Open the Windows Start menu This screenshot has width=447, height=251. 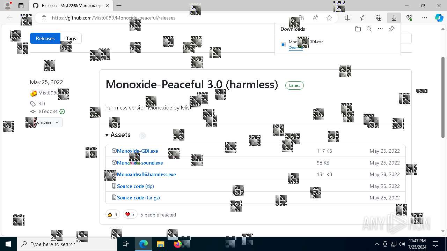(8, 244)
